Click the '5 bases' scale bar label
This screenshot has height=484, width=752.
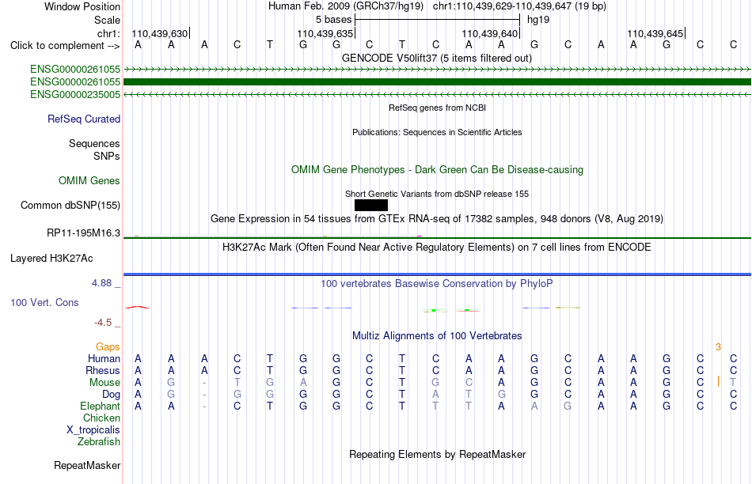[x=333, y=20]
